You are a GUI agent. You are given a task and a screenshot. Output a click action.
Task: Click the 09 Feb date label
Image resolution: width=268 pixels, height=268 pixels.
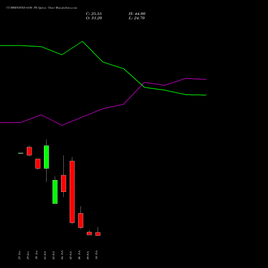(x=88, y=255)
